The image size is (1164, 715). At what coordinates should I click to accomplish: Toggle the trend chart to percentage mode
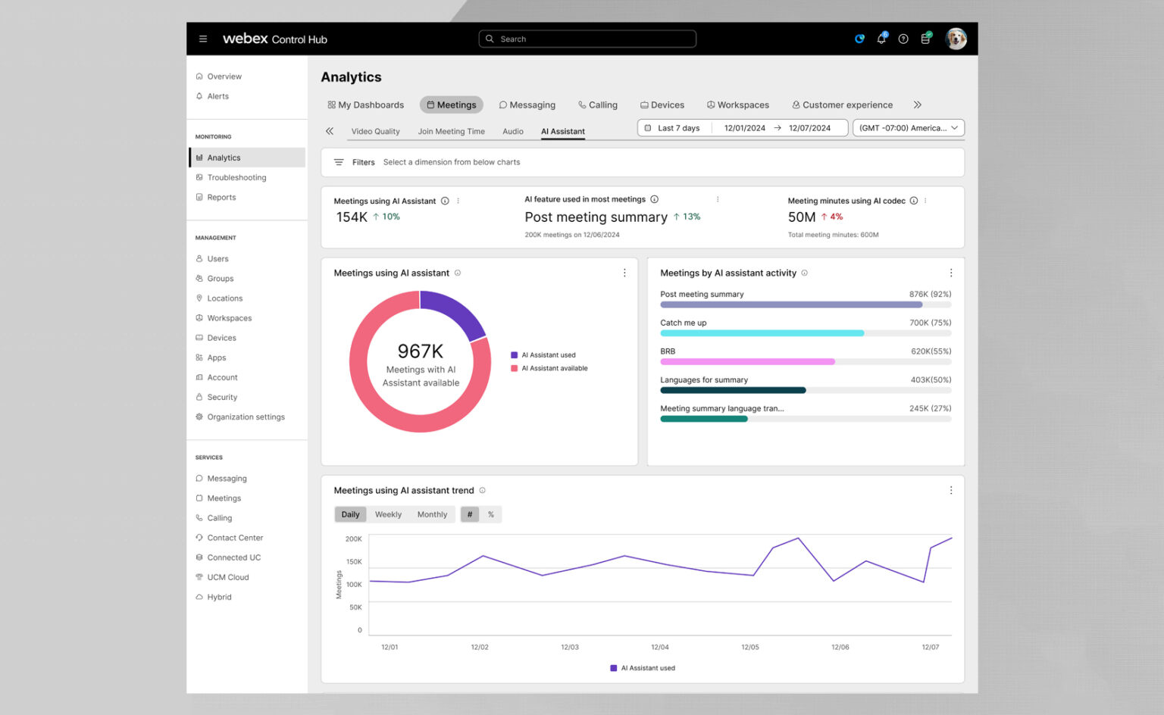point(491,514)
